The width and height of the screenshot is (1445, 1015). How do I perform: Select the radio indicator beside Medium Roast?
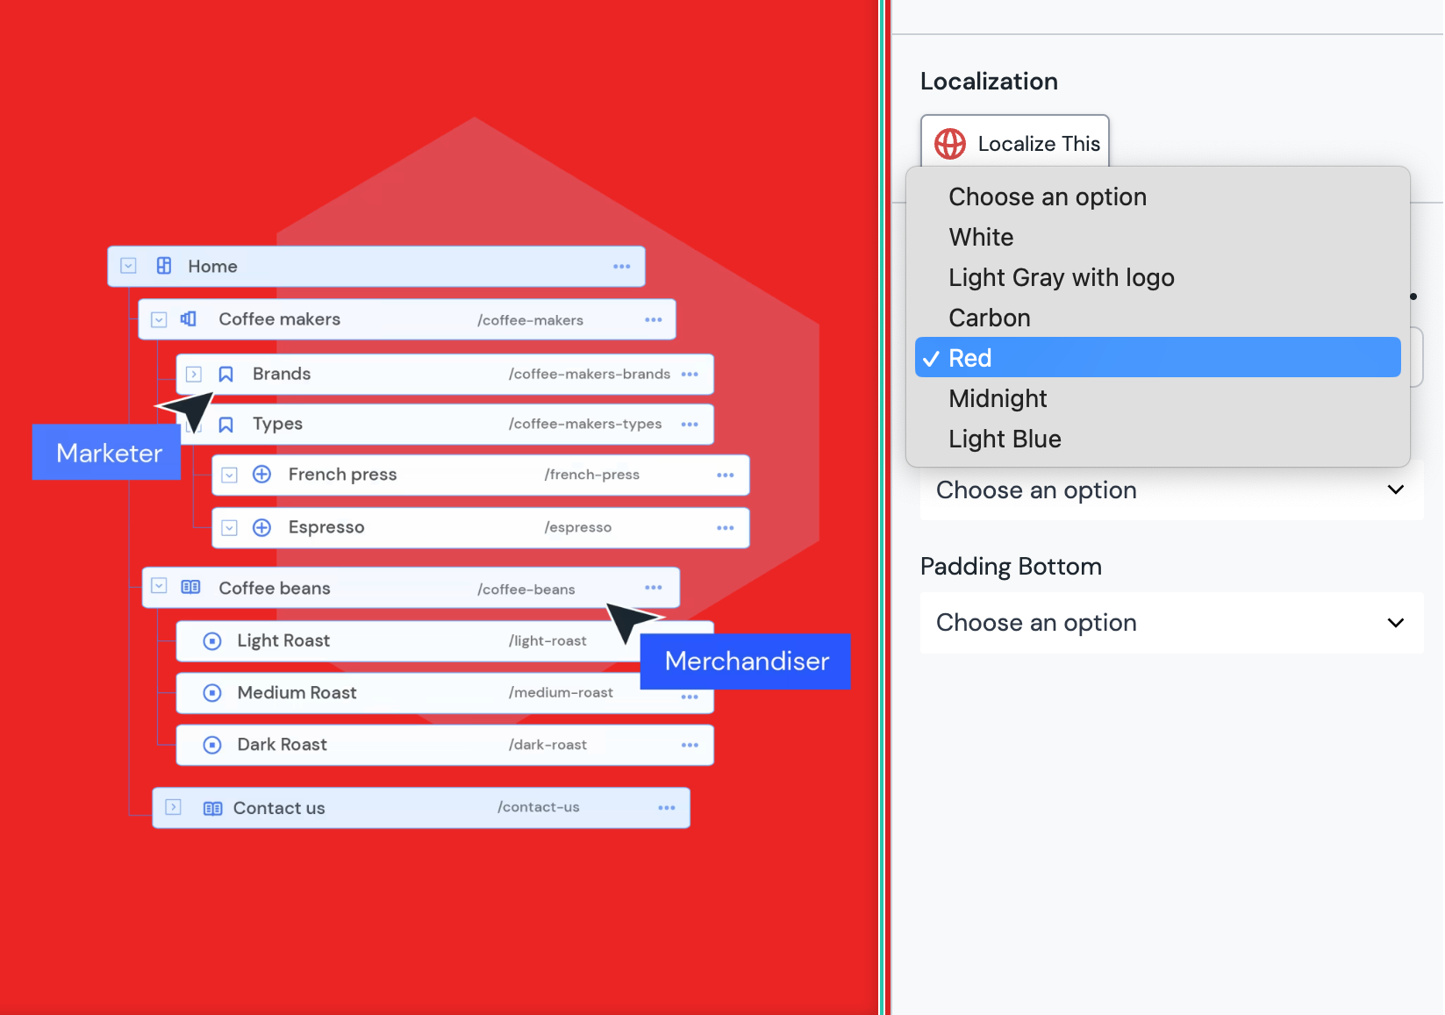pos(211,693)
